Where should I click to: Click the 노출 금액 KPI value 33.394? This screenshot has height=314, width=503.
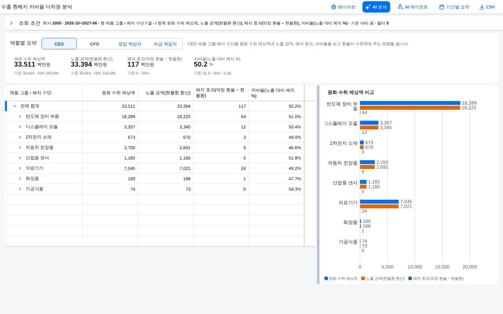[x=81, y=64]
